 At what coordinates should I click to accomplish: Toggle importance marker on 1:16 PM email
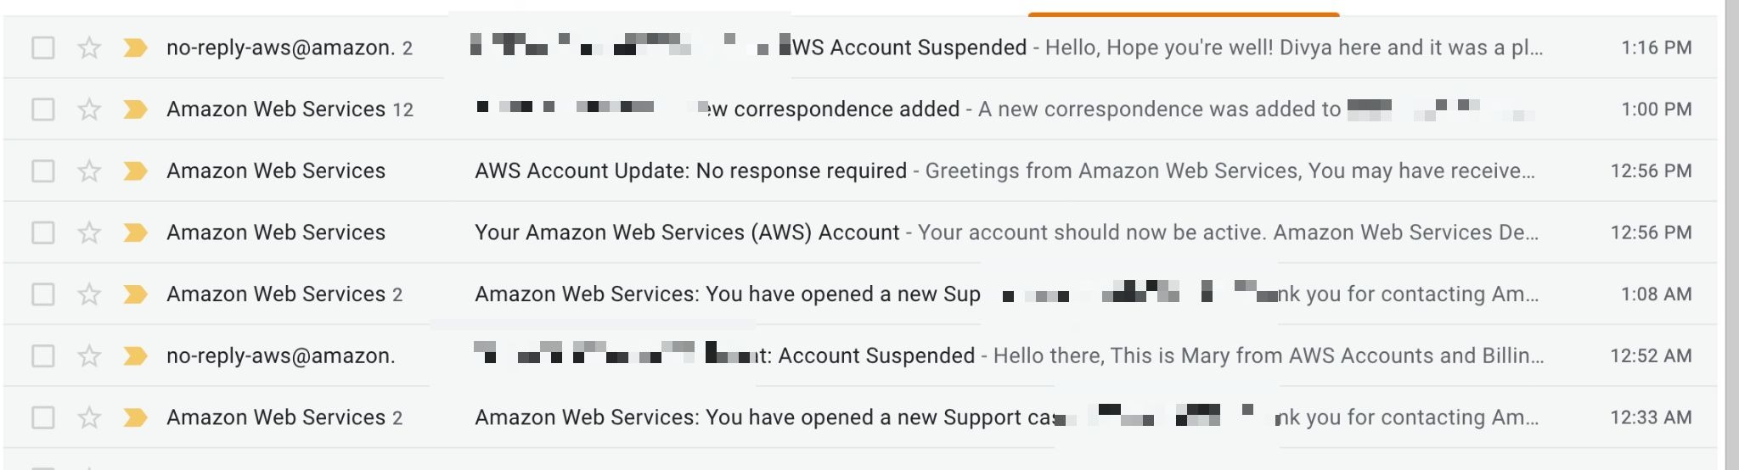[x=135, y=48]
